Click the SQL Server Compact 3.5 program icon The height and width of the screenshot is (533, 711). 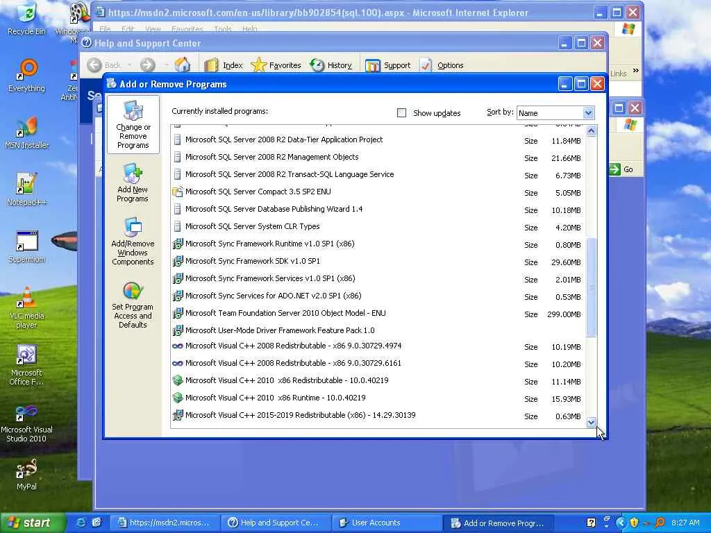177,192
